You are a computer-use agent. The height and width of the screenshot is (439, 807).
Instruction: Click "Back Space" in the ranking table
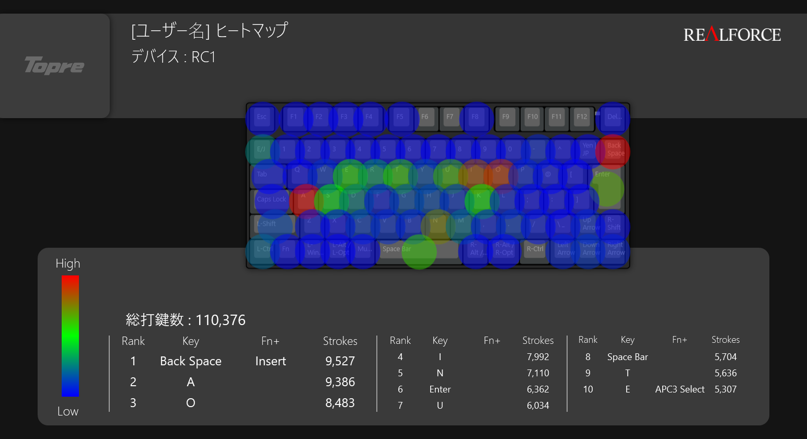pos(191,361)
